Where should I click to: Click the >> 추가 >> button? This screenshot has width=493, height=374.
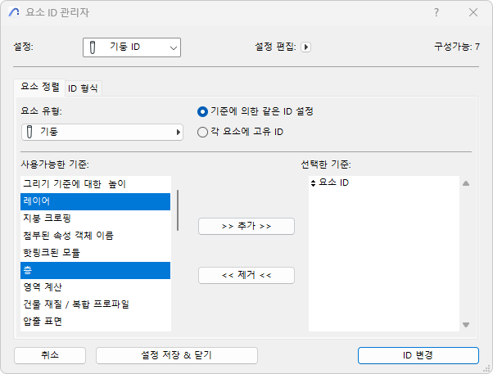(x=246, y=226)
